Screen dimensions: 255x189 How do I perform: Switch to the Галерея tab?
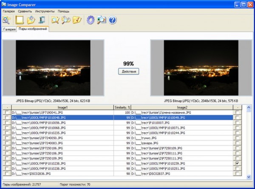coord(9,29)
